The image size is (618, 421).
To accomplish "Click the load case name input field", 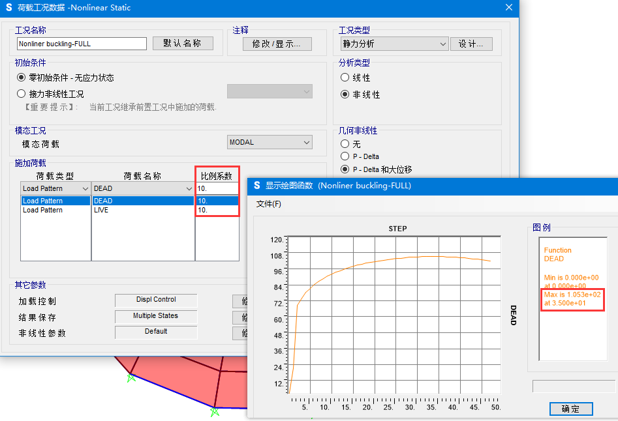I will (x=82, y=44).
